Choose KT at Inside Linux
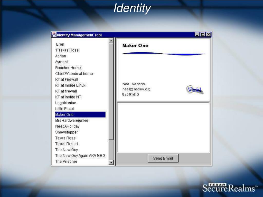The image size is (263, 197). [x=70, y=85]
